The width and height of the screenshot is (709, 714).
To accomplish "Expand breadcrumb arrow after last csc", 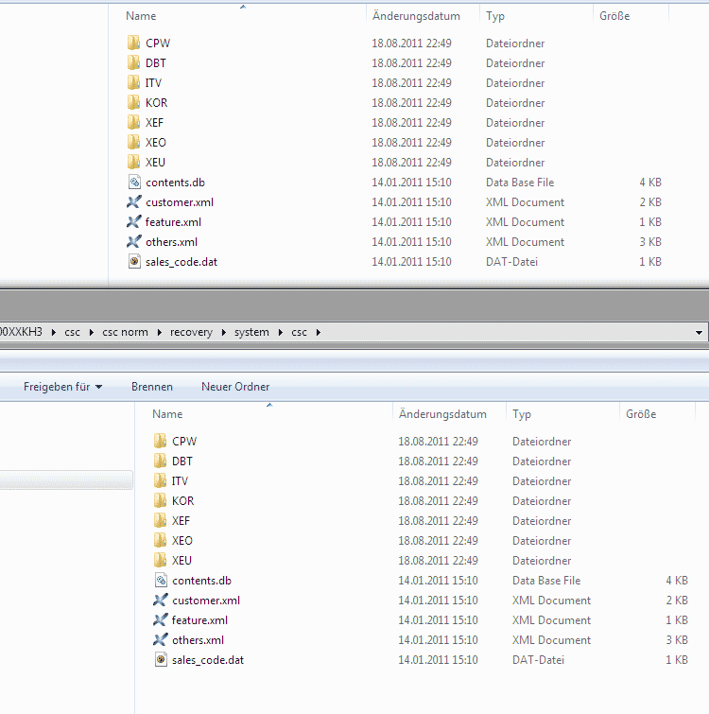I will (318, 332).
